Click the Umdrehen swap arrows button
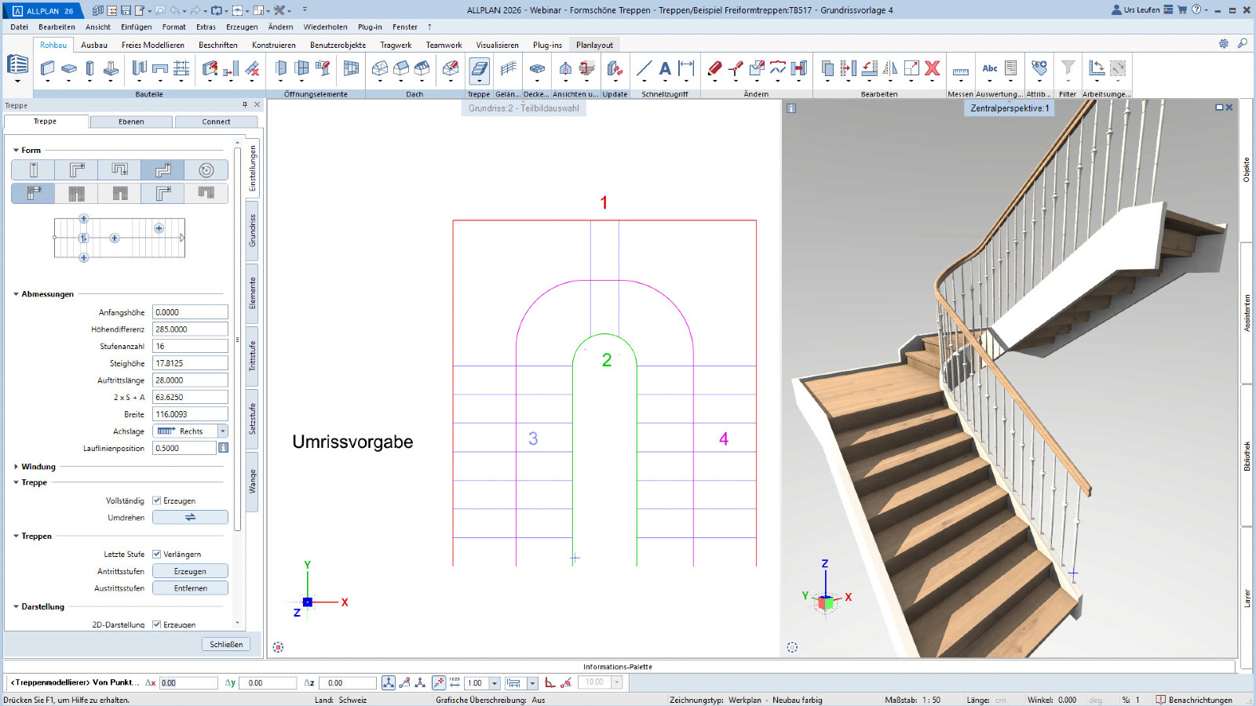Image resolution: width=1256 pixels, height=706 pixels. [190, 518]
